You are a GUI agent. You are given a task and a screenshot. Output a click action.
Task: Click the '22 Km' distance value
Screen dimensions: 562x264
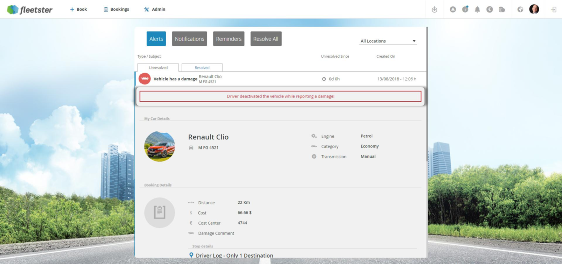point(244,202)
